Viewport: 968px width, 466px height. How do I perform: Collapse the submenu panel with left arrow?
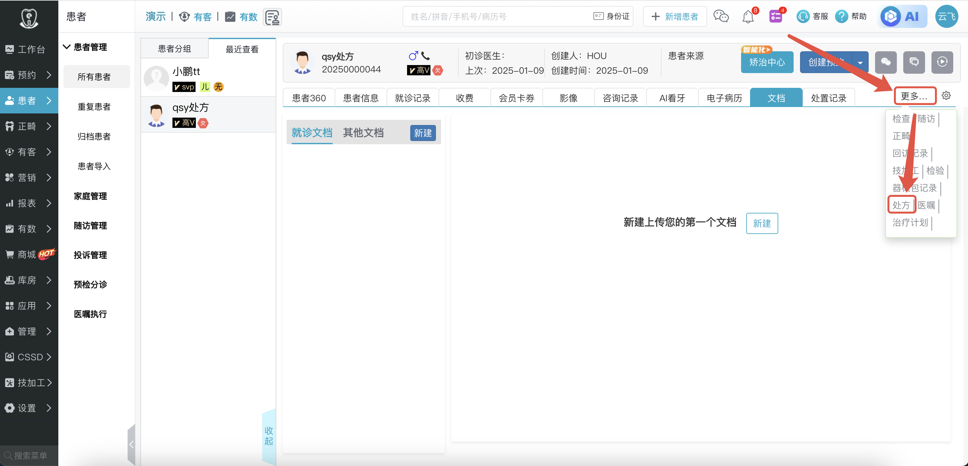(x=131, y=445)
